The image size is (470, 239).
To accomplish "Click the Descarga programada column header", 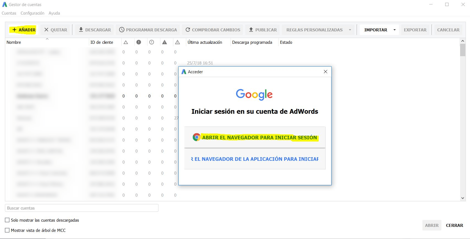I will [252, 42].
